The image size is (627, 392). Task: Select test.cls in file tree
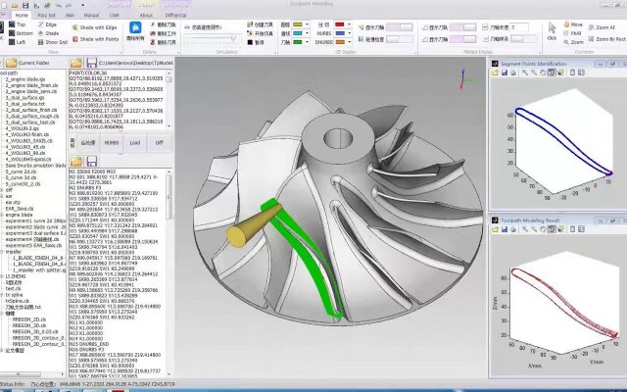pos(13,288)
